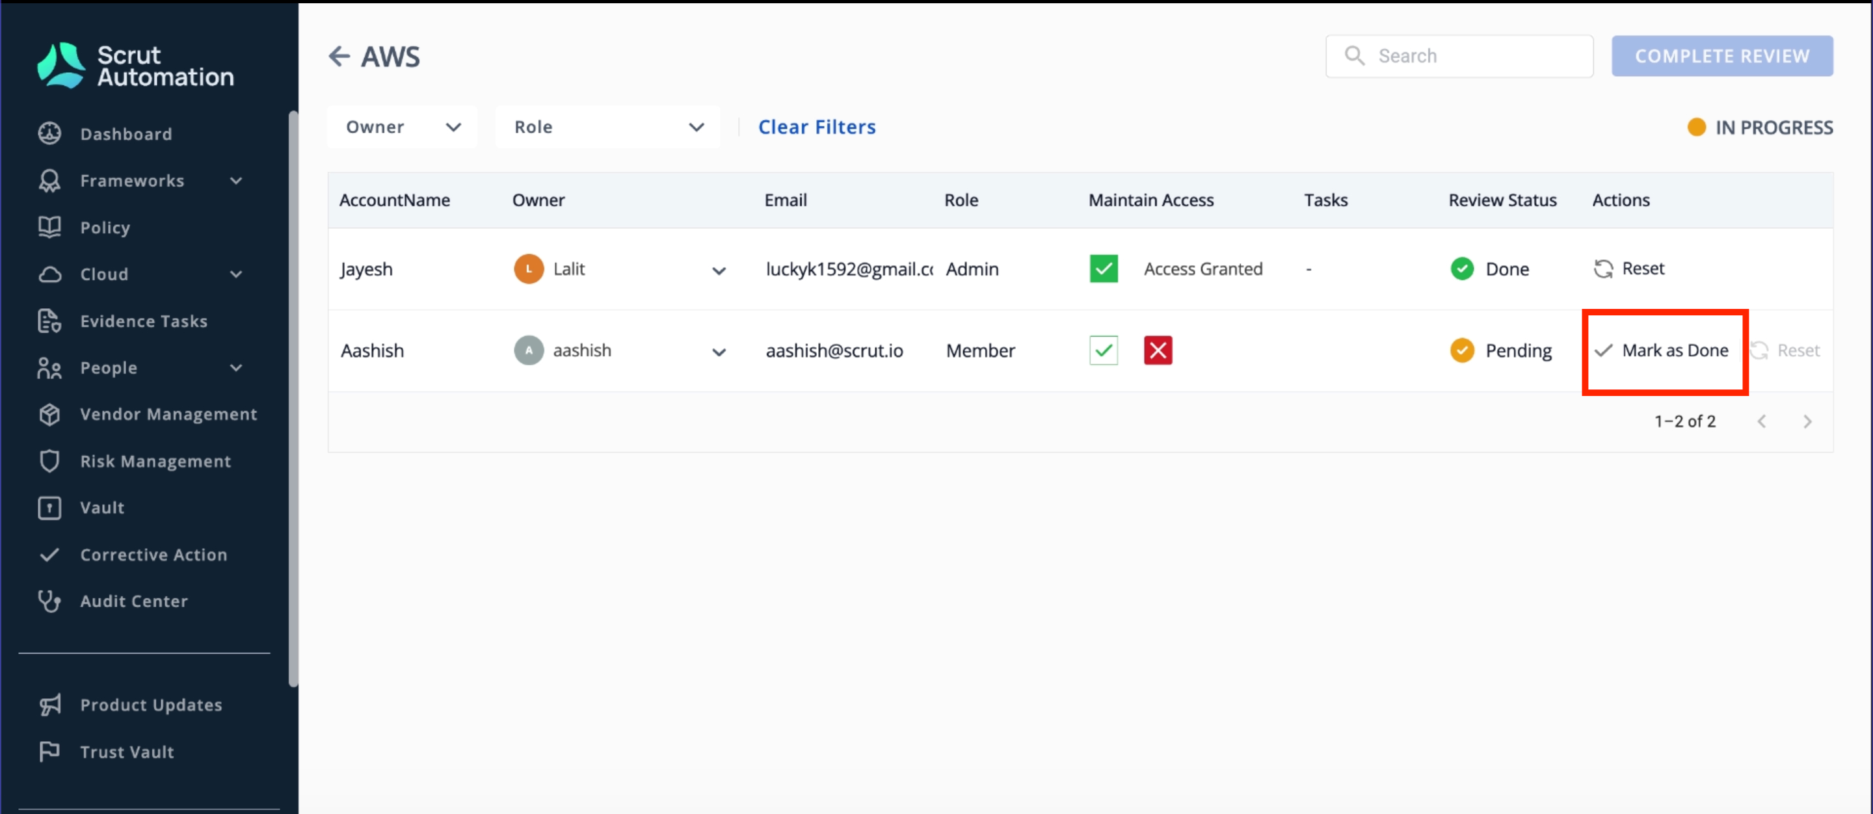1873x814 pixels.
Task: Open Dashboard from sidebar
Action: [126, 134]
